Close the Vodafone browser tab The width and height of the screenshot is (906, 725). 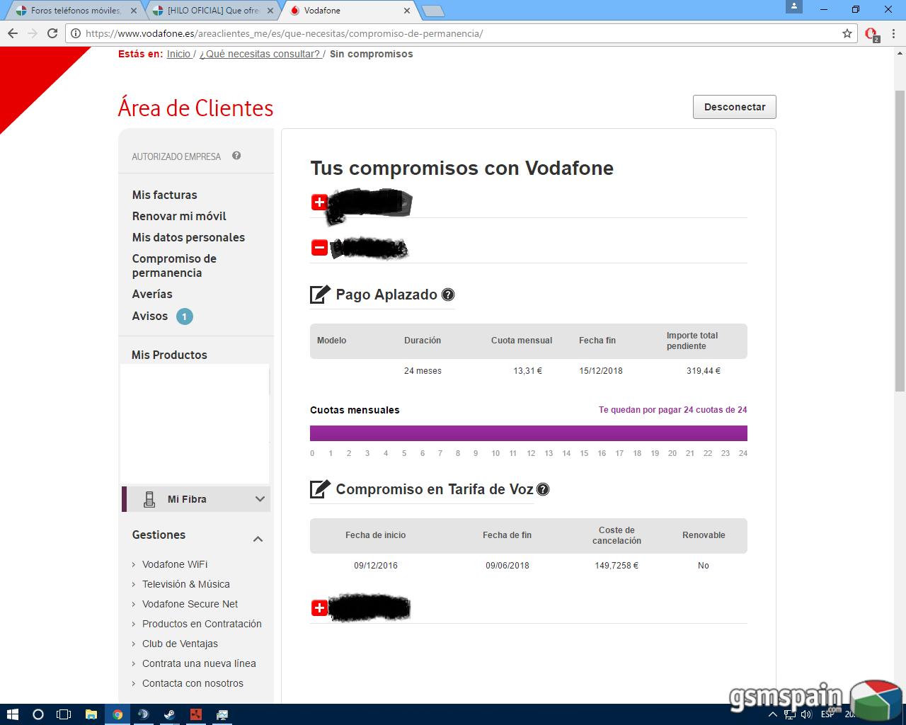[407, 11]
